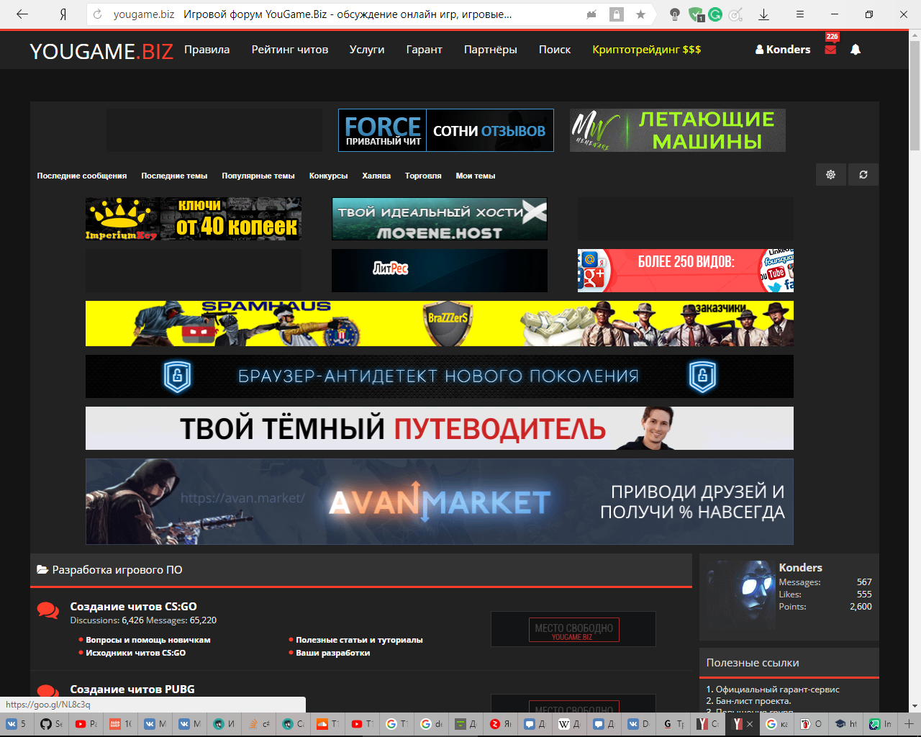Click the ImperiumKey keys banner

pos(194,219)
